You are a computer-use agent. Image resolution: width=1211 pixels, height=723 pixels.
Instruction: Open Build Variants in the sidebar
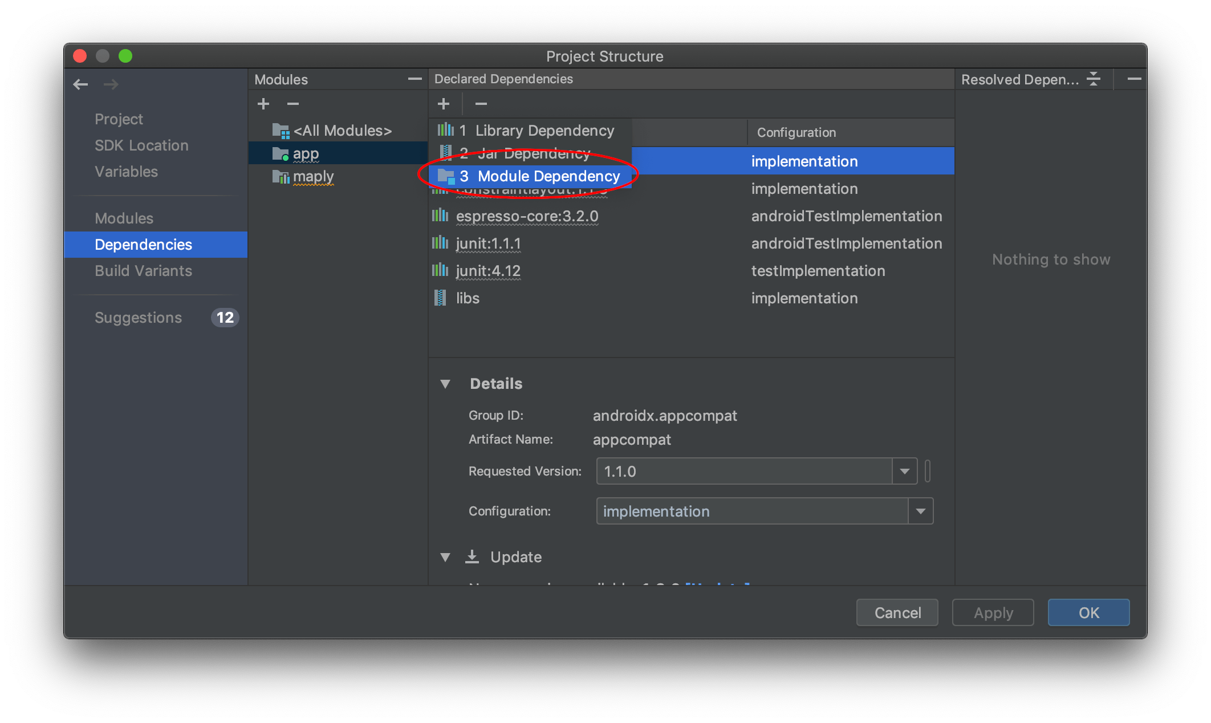tap(143, 271)
